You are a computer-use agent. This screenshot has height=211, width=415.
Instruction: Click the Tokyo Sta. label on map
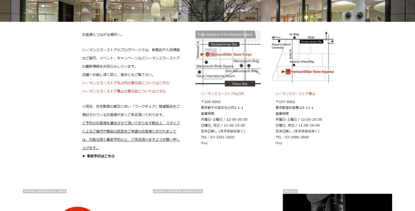coord(240,84)
